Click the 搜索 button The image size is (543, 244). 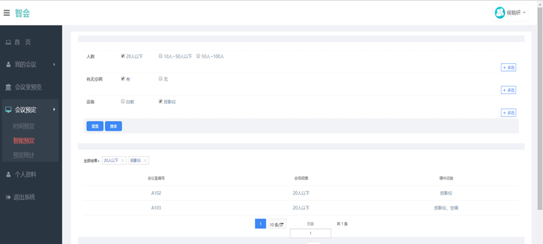[114, 126]
